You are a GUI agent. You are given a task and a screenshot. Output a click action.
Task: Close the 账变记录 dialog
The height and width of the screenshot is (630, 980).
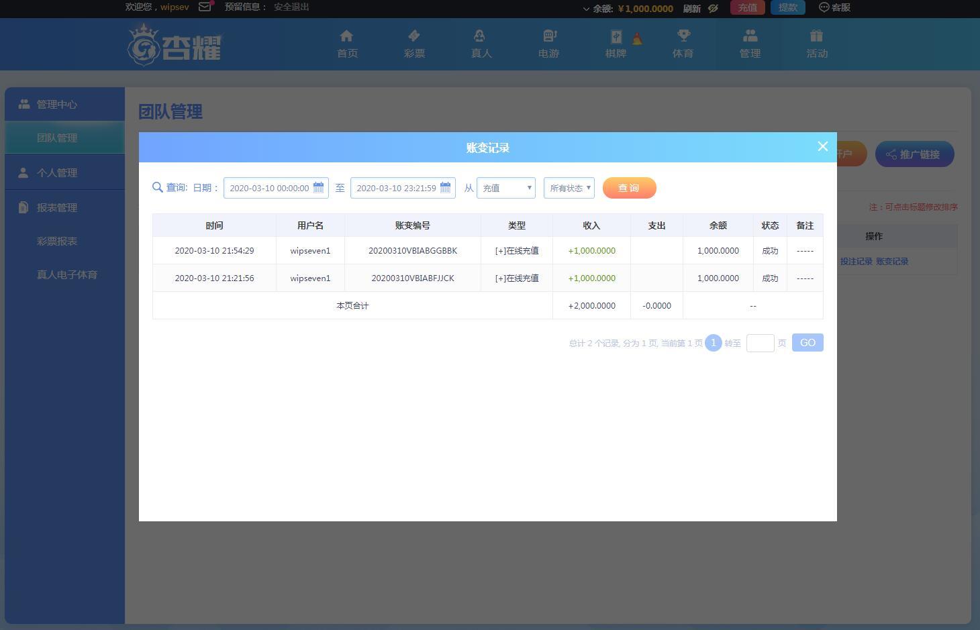click(823, 146)
